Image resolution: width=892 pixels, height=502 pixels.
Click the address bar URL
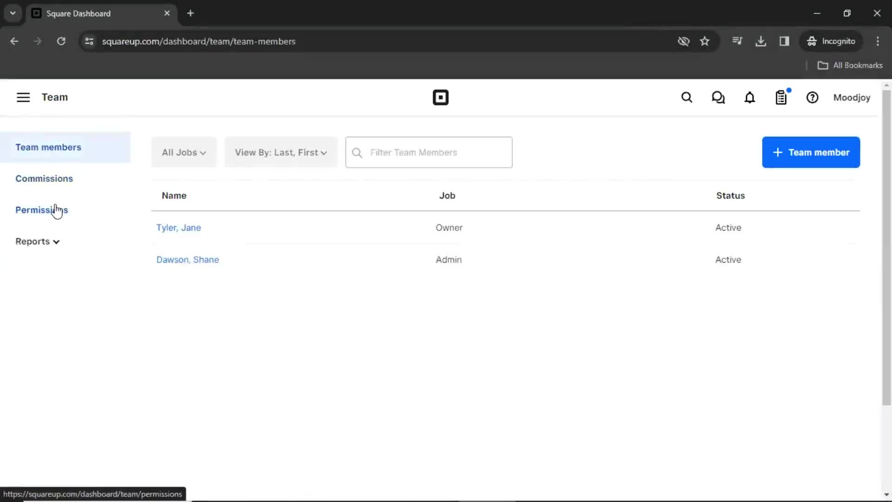point(199,41)
